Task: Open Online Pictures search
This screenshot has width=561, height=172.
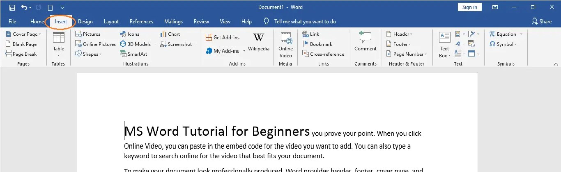Action: [x=96, y=44]
